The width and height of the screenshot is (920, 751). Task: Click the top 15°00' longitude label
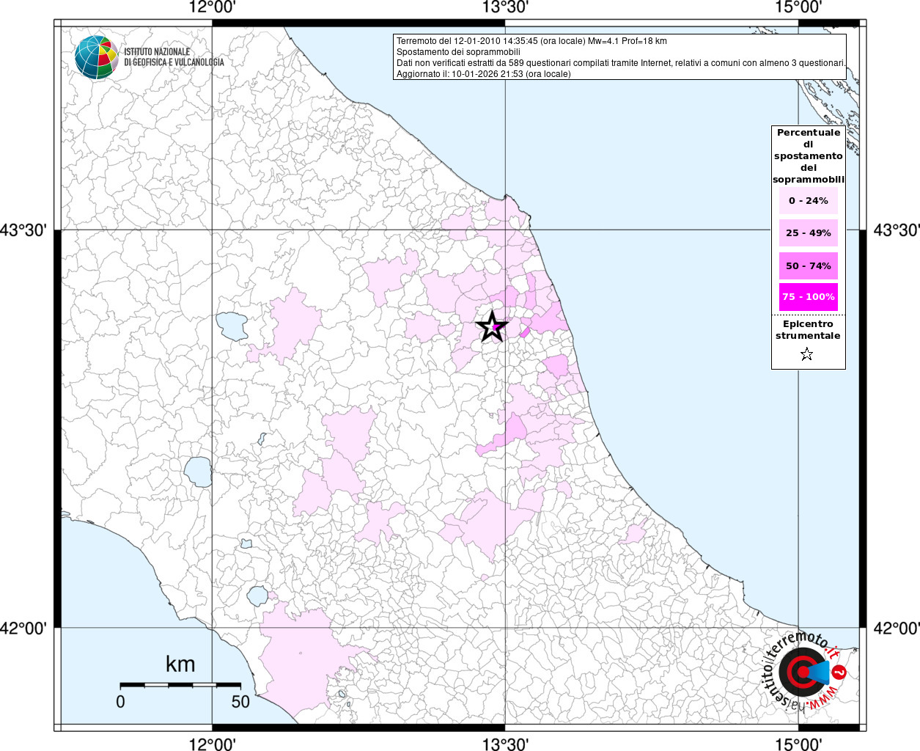[798, 7]
